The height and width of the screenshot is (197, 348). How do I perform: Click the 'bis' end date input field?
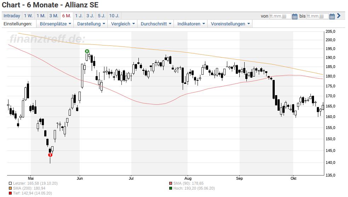coord(317,16)
